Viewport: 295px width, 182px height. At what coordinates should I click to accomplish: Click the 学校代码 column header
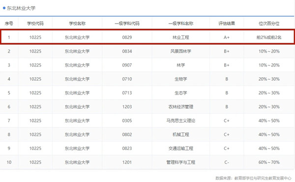35,24
